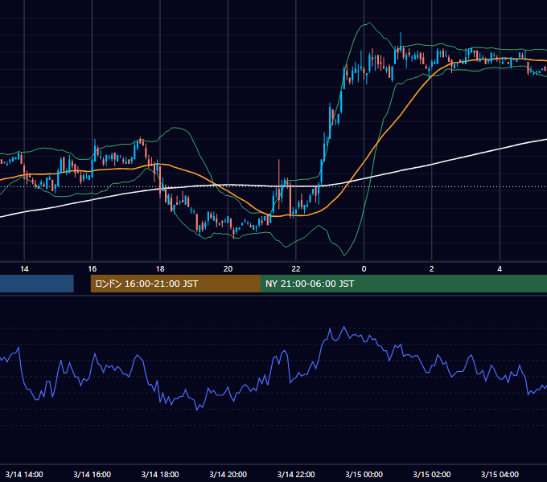Click the 0 hour label on price chart axis
The image size is (547, 482).
click(364, 269)
